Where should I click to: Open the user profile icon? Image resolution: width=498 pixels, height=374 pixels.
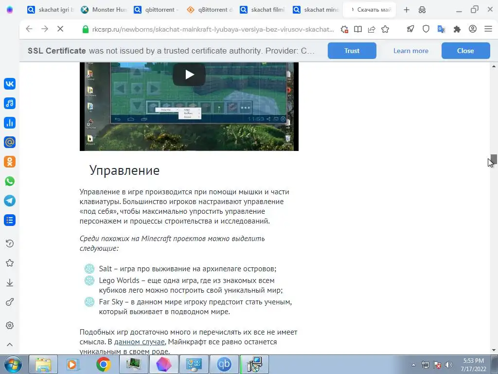coord(473,29)
